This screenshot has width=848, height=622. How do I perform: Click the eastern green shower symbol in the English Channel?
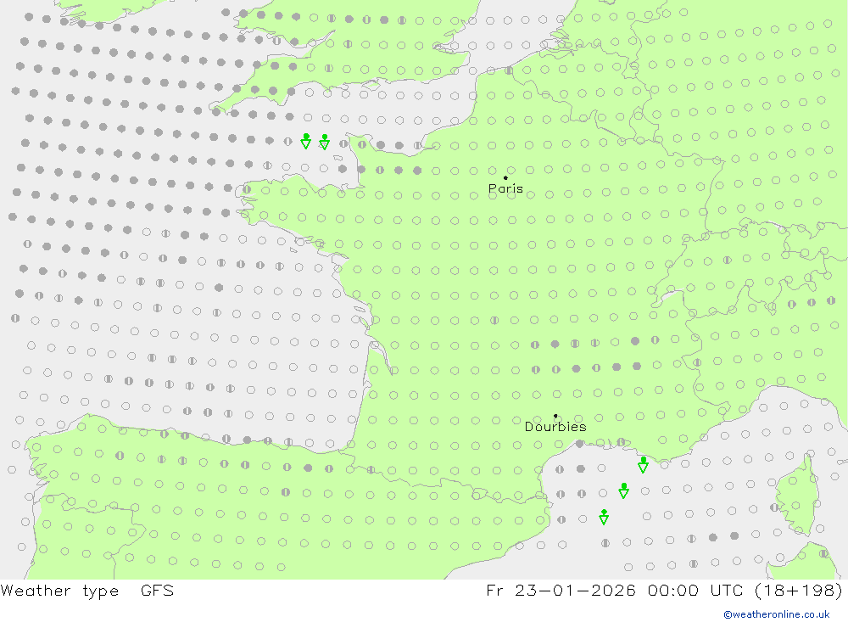325,142
